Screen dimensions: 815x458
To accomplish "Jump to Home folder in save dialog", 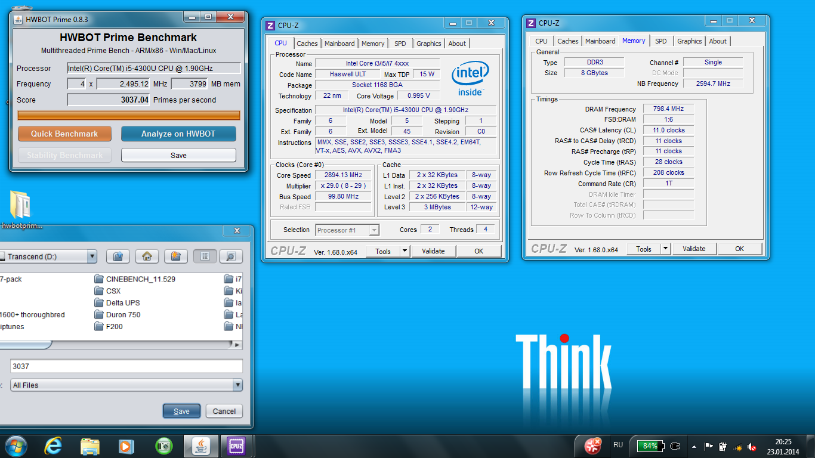I will pyautogui.click(x=147, y=256).
